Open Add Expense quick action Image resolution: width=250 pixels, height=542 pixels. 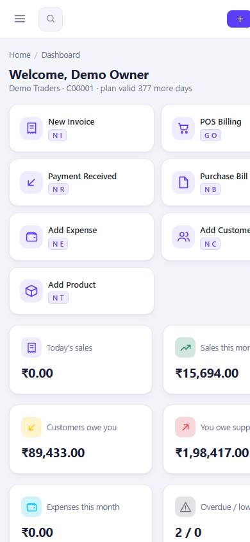coord(81,237)
